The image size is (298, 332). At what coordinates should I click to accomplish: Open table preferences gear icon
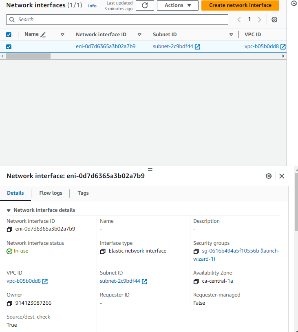point(274,20)
